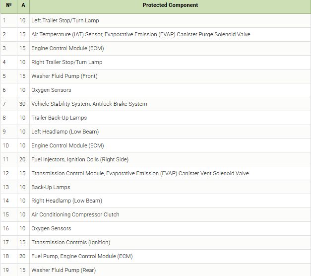Click "Vehicle Stability System, Antilock Brake System"

point(89,104)
